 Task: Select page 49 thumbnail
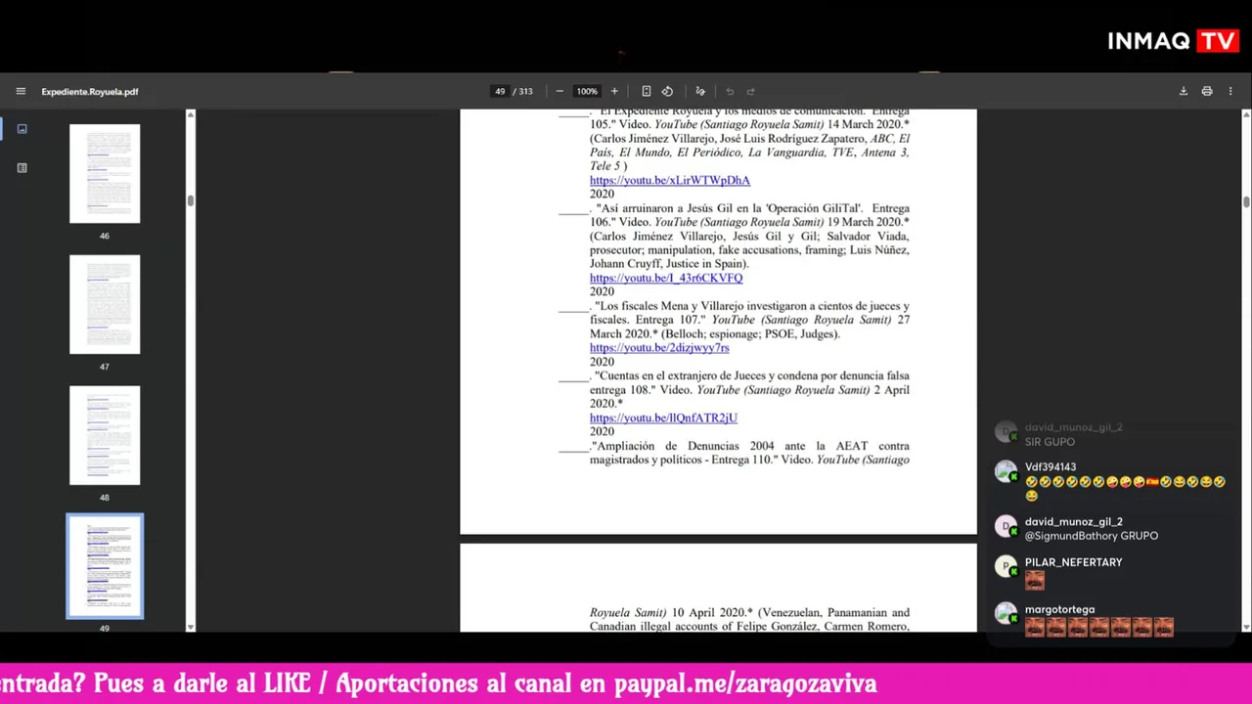click(105, 566)
